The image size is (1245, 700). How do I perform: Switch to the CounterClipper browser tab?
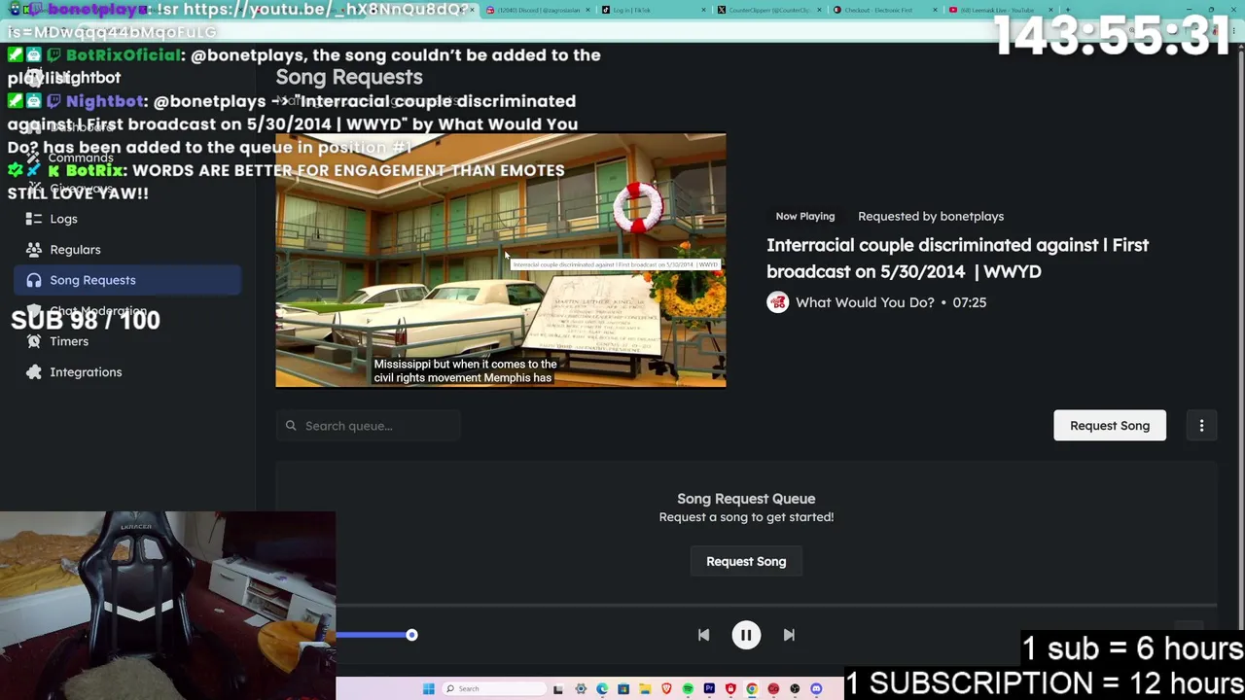[x=768, y=10]
